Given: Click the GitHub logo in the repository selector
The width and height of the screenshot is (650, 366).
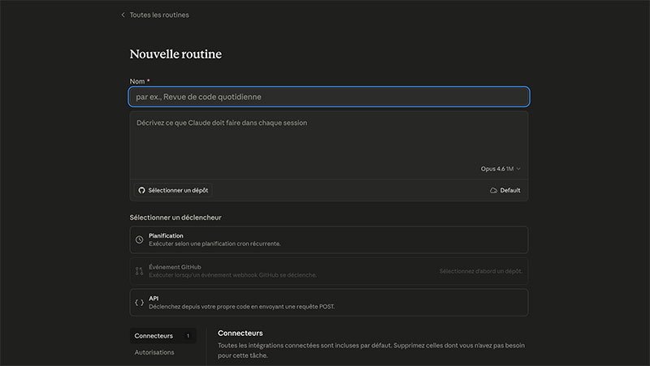Looking at the screenshot, I should coord(141,190).
